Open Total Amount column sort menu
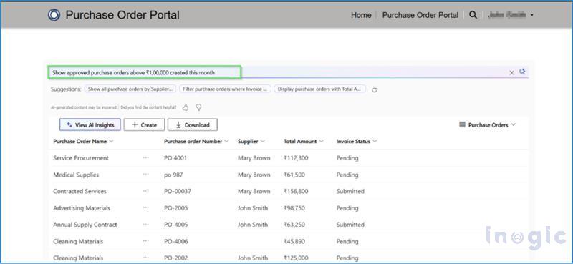 321,142
